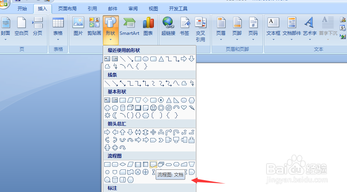Viewport: 347px width, 192px height.
Task: Select the double arrow line in 线条
Action: 123,83
